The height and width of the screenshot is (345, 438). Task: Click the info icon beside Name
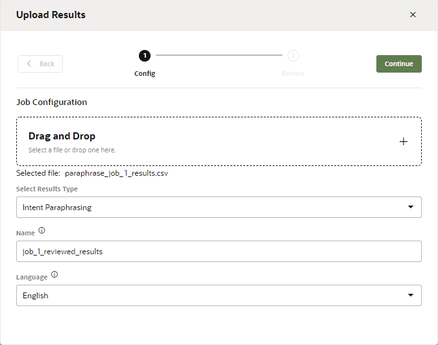point(42,230)
